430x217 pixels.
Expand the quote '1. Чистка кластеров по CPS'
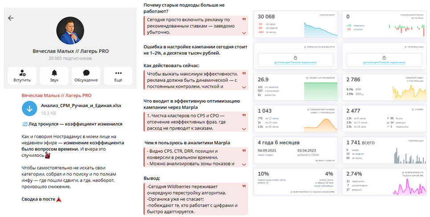(x=243, y=128)
